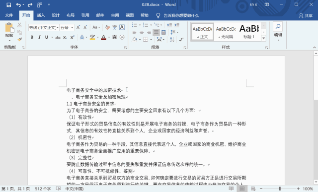
Task: Align the text to the left
Action: coord(134,32)
